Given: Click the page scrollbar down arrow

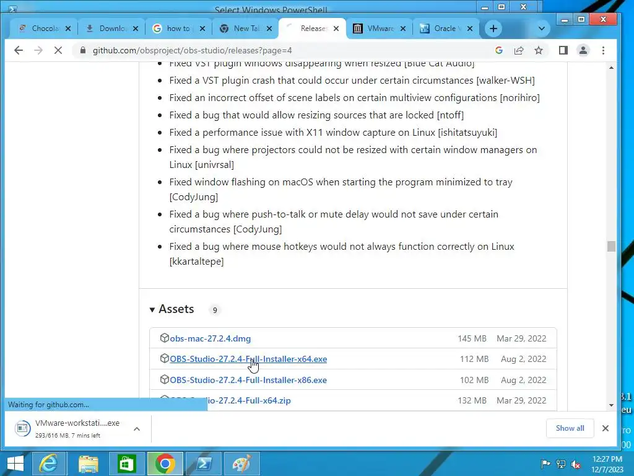Looking at the screenshot, I should click(611, 405).
